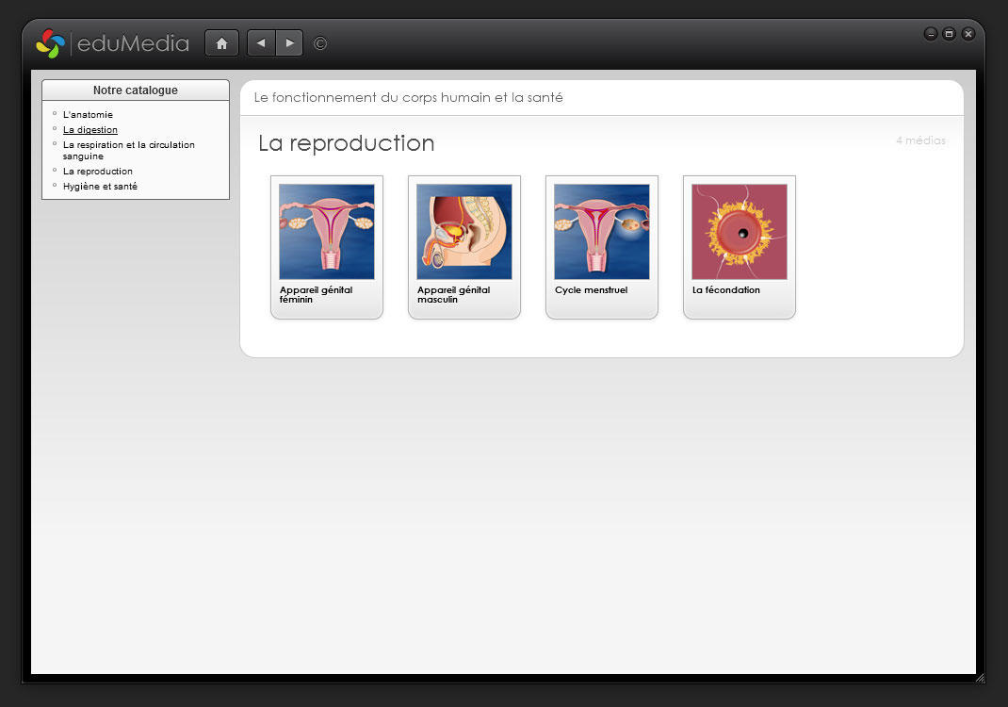Click the copyright symbol icon
Image resolution: width=1008 pixels, height=707 pixels.
(320, 43)
